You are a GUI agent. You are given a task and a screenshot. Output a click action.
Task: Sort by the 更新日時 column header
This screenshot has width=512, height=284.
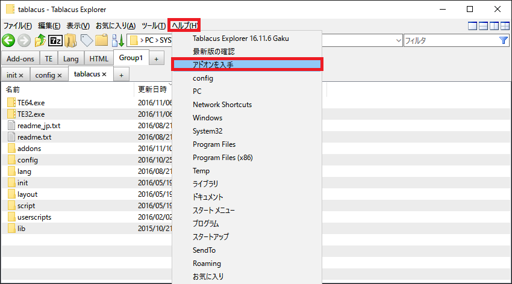(153, 89)
